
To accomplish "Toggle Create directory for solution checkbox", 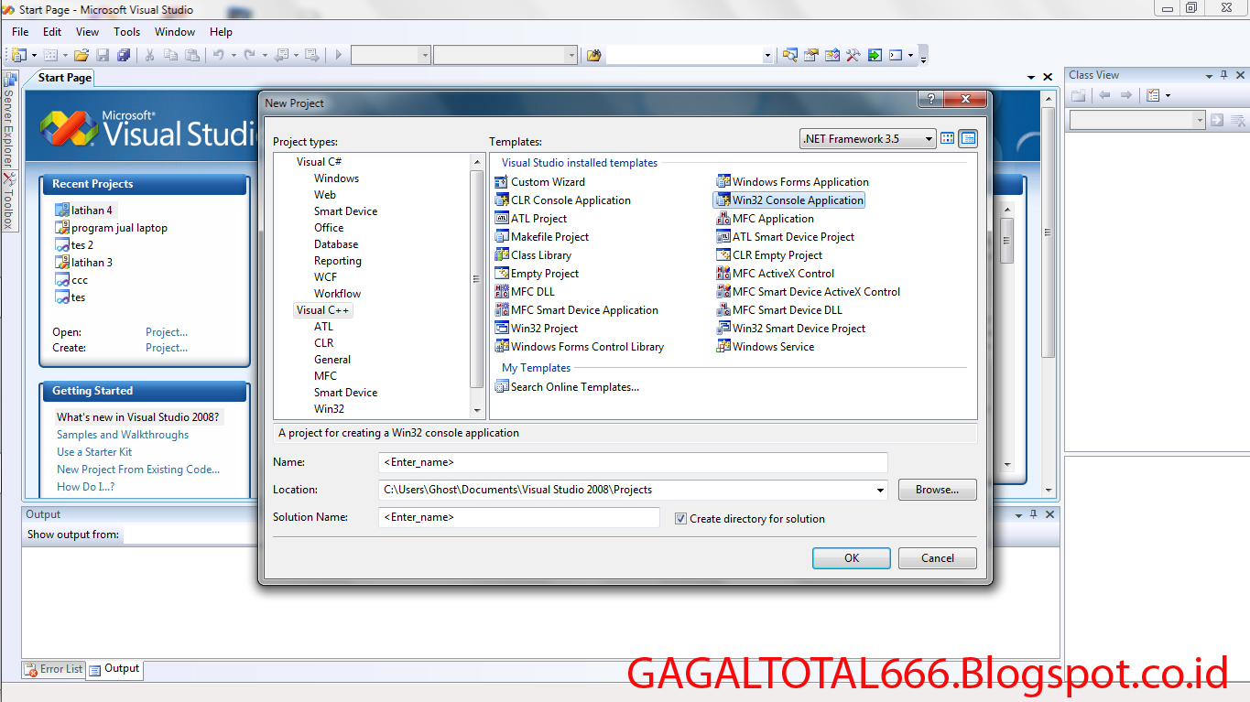I will [x=680, y=518].
